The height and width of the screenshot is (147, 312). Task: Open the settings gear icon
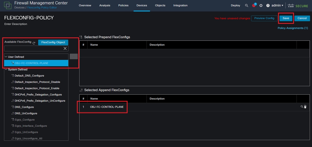pyautogui.click(x=261, y=6)
